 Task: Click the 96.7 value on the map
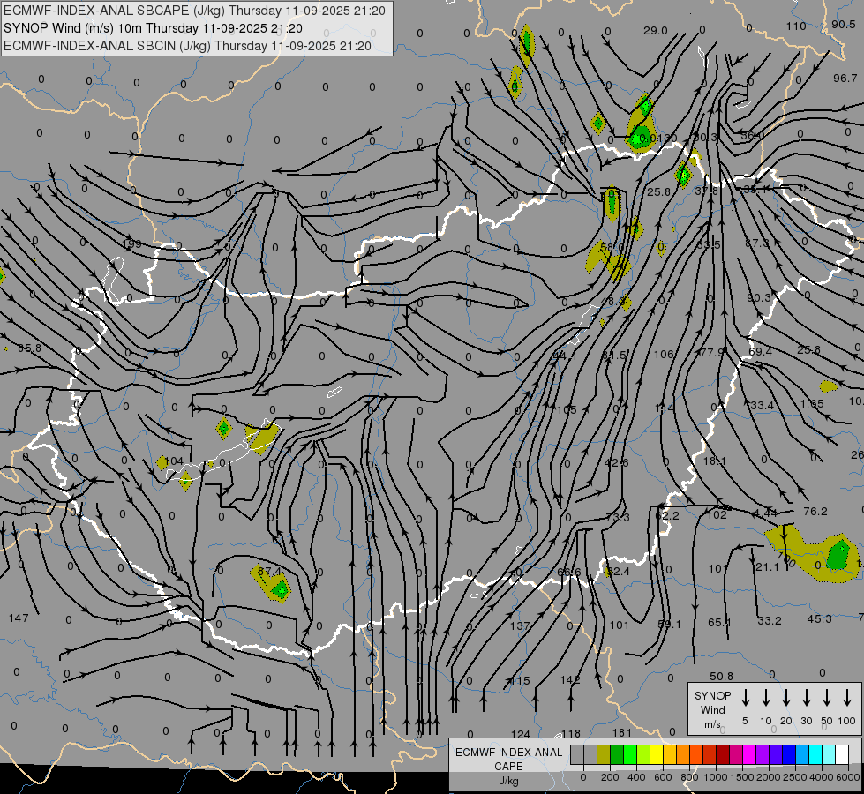845,79
